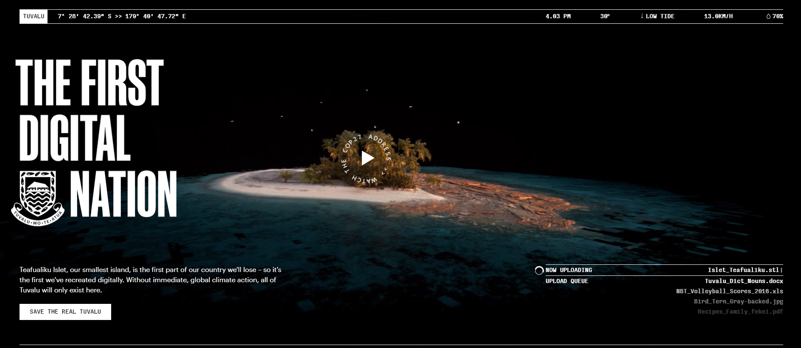Click the 30° temperature readout
This screenshot has width=801, height=348.
click(605, 17)
